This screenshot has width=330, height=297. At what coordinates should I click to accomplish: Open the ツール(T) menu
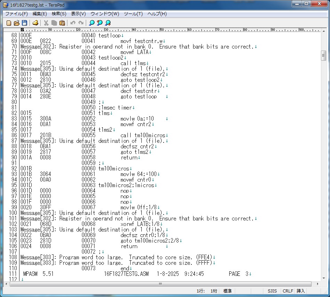[x=133, y=14]
